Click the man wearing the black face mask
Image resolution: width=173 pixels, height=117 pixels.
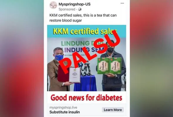[111, 66]
